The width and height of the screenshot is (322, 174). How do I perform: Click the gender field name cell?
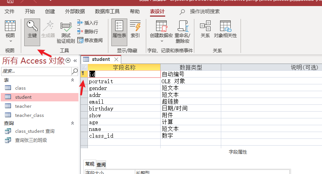point(124,88)
